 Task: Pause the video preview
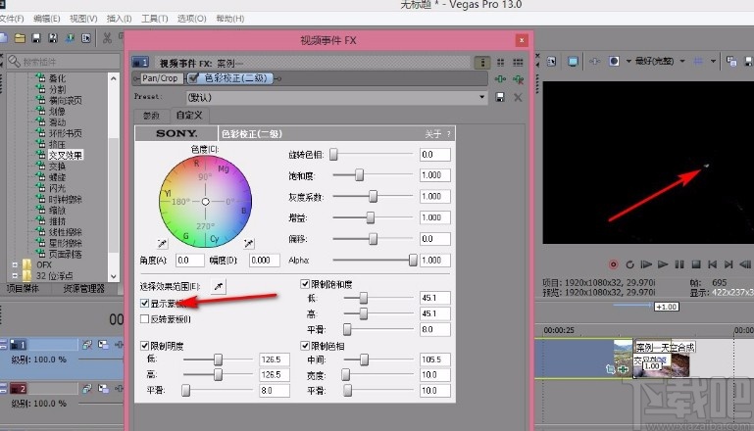pyautogui.click(x=679, y=263)
